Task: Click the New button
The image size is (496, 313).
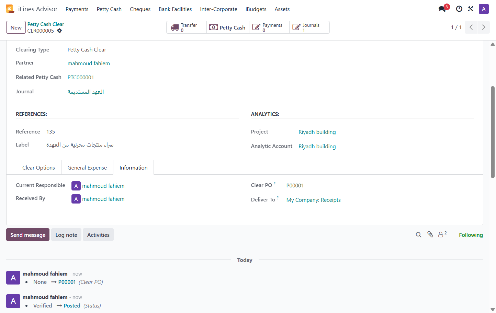Action: (16, 27)
